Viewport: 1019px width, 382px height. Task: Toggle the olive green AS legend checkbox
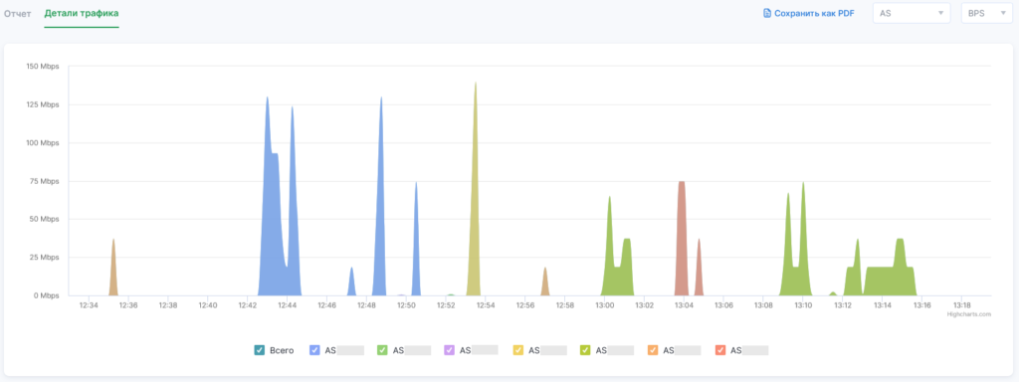(585, 350)
